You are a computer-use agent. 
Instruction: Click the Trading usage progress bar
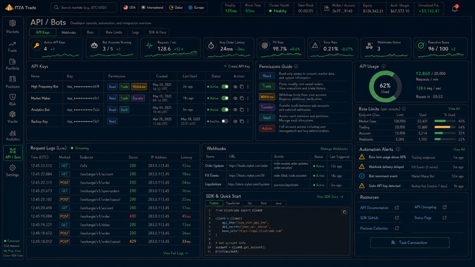pyautogui.click(x=445, y=127)
